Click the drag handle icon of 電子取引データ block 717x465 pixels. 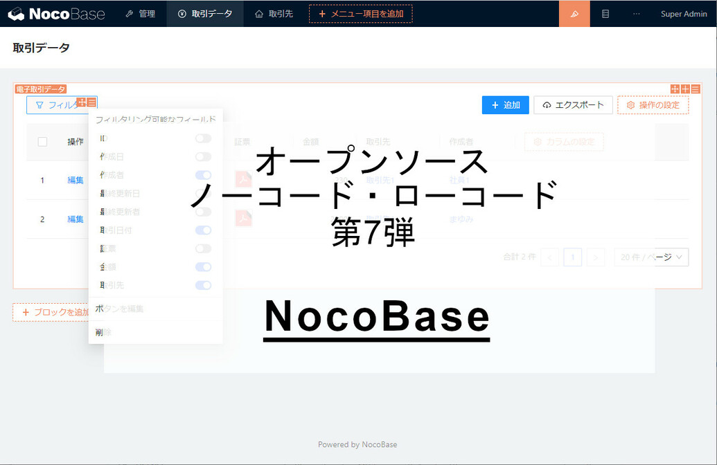coord(675,89)
